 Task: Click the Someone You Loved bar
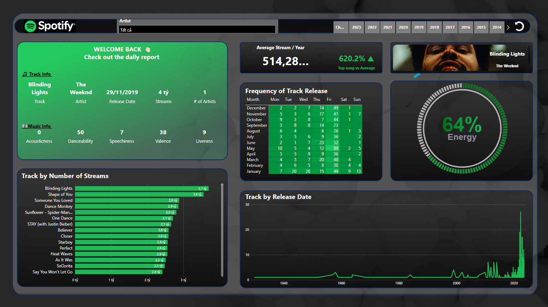click(127, 200)
